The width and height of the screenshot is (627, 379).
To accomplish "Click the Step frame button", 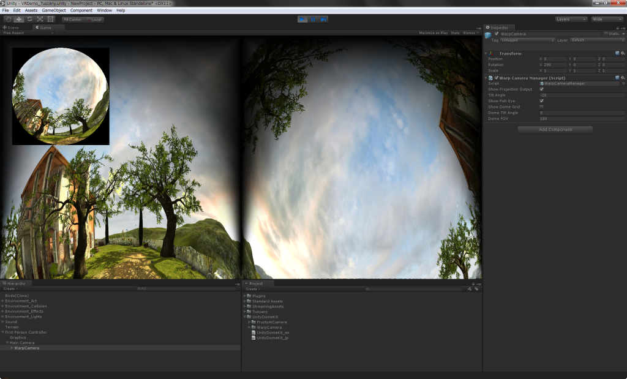I will pos(323,19).
